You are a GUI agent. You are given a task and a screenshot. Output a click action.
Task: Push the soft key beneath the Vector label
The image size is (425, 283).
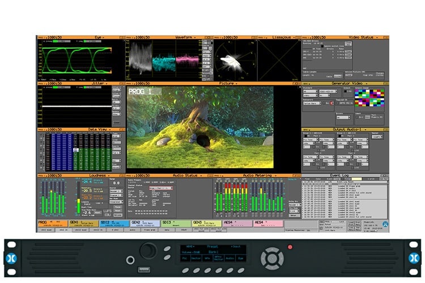coord(197,271)
